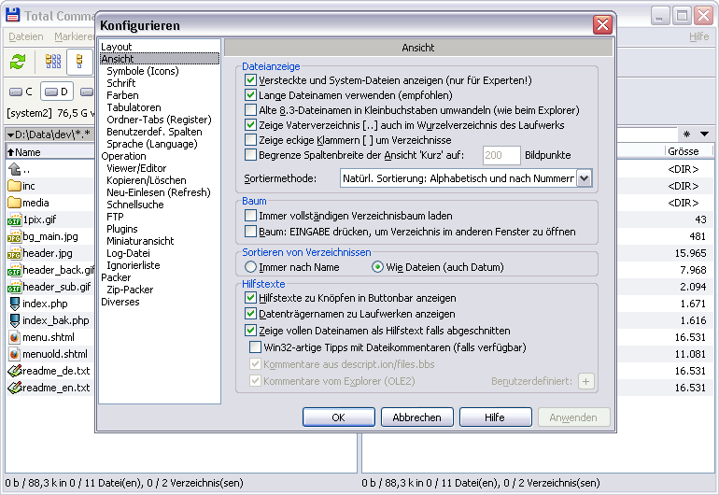Open the D:\Data\dev path dropdown
Viewport: 719px width, 495px height.
click(x=10, y=134)
